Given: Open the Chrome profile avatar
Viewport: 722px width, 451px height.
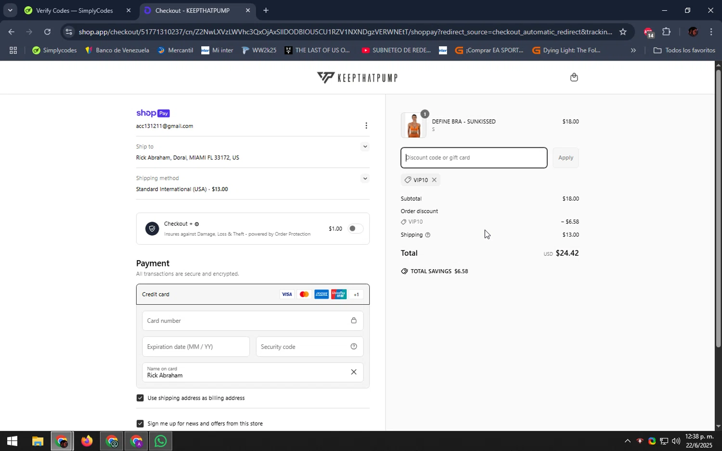Looking at the screenshot, I should (x=693, y=32).
